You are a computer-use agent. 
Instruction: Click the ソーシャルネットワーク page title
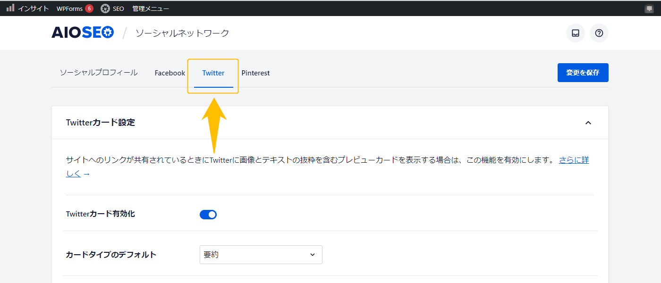[x=182, y=33]
